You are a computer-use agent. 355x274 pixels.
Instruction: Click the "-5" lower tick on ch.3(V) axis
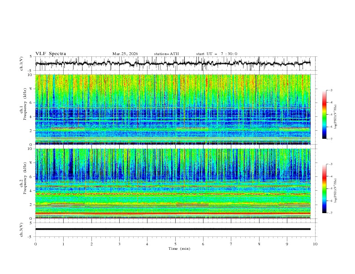tap(30, 237)
